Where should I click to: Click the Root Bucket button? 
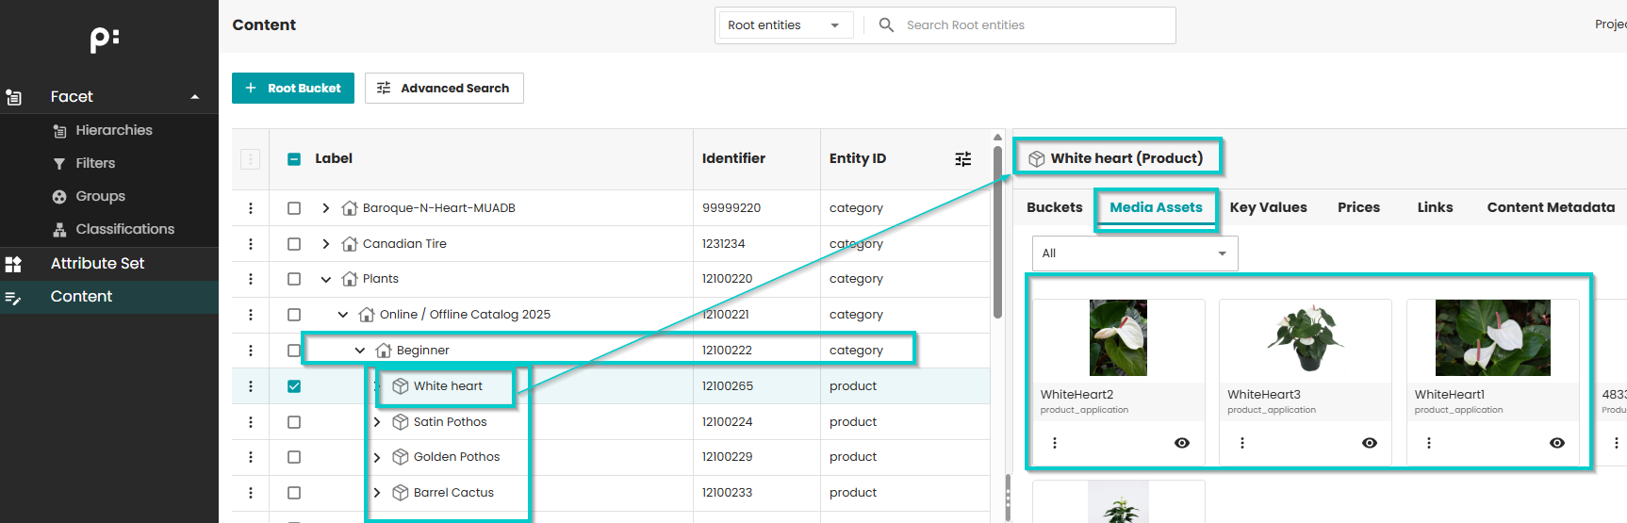(x=293, y=88)
